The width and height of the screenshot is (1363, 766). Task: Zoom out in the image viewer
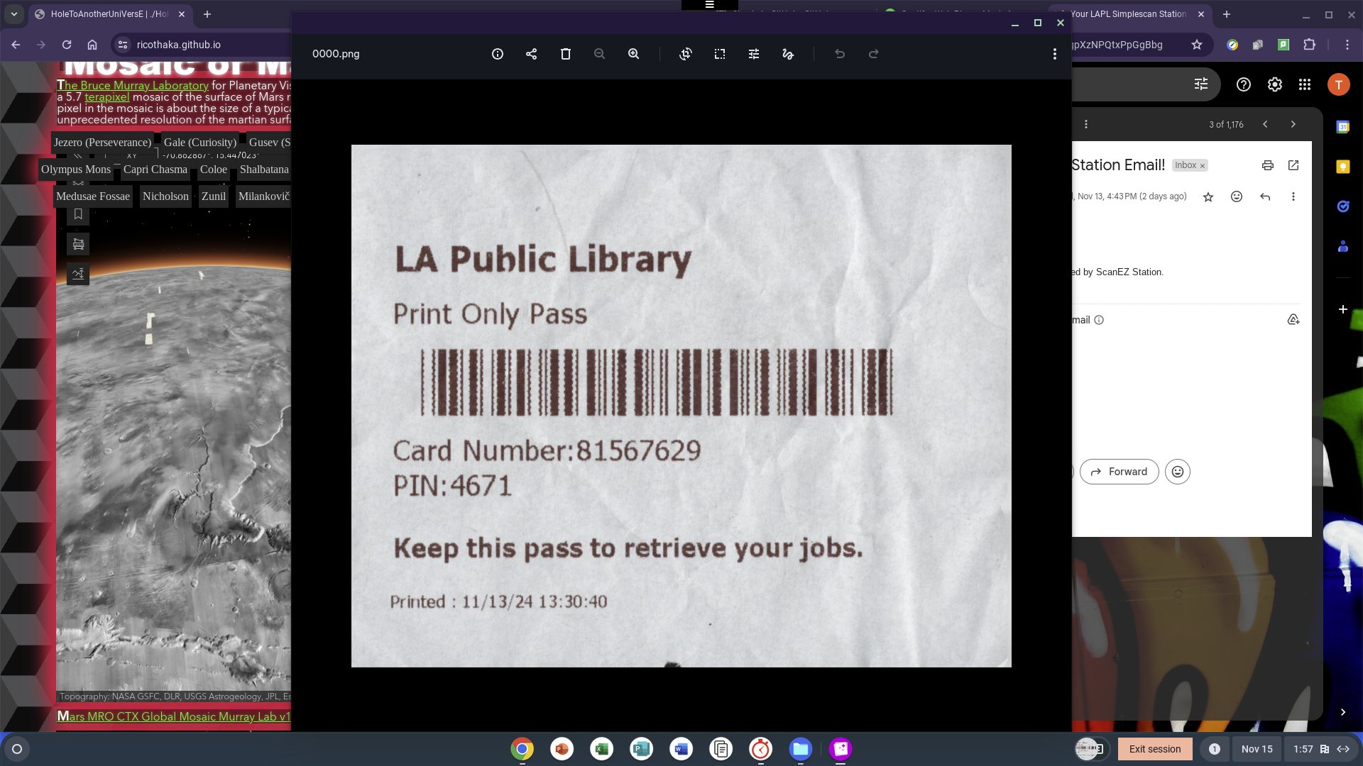(x=600, y=54)
